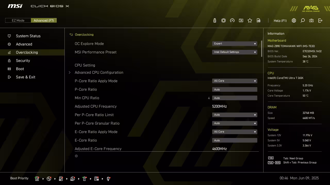Screen dimensions: 330x185
Task: Select the first disc icon in Boot Priority
Action: click(x=49, y=179)
